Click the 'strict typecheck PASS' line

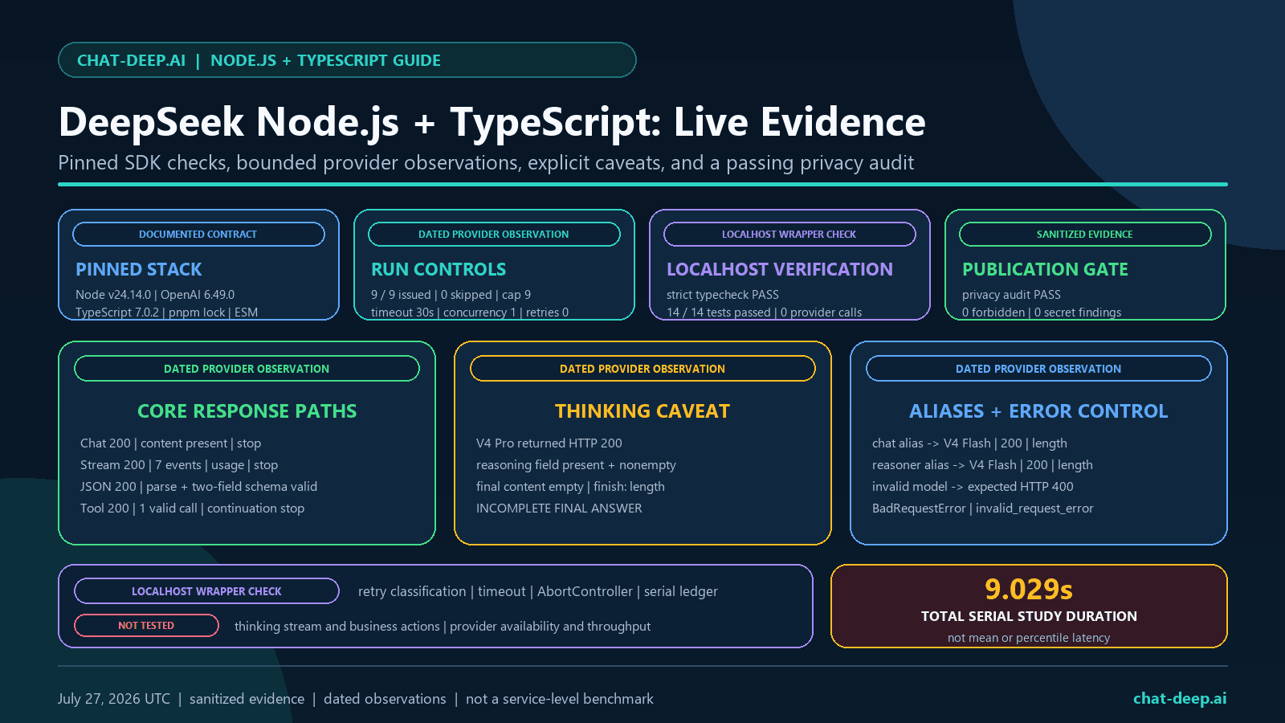[723, 295]
